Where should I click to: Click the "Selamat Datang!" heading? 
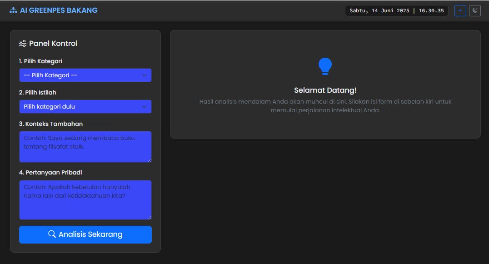click(325, 90)
